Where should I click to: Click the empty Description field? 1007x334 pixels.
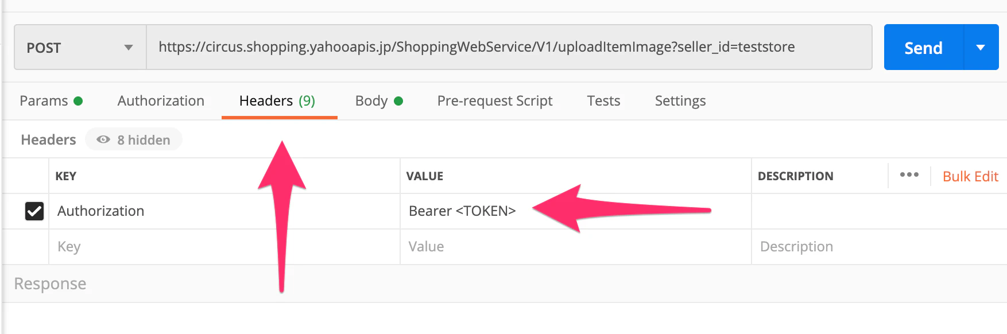(x=879, y=247)
